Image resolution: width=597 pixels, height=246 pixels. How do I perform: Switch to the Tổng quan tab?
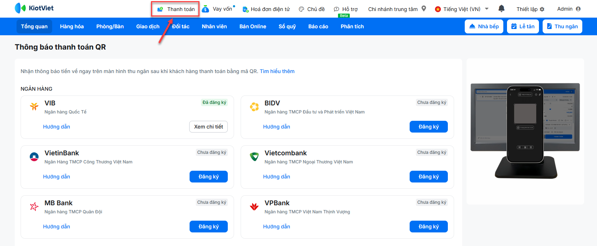click(x=34, y=26)
